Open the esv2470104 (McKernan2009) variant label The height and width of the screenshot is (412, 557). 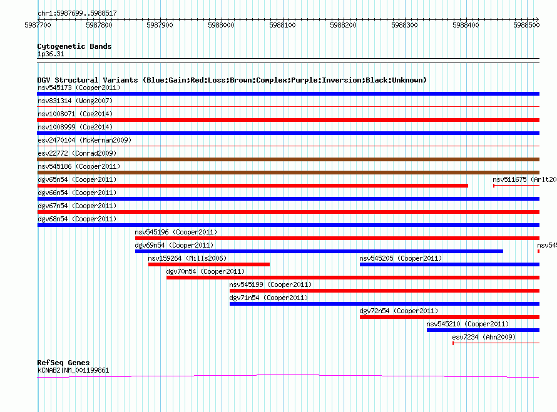pos(84,140)
